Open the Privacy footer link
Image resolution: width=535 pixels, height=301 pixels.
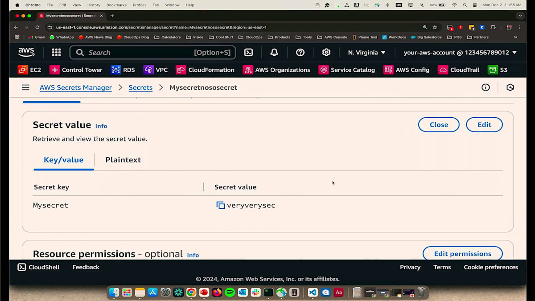coord(410,267)
